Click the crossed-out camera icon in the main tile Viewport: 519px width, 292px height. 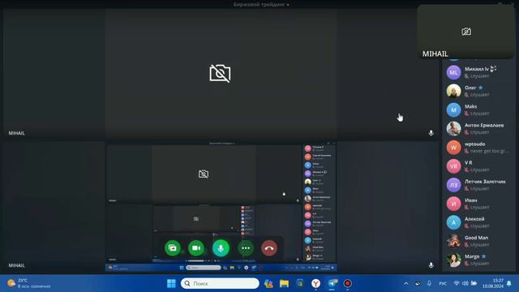point(220,73)
